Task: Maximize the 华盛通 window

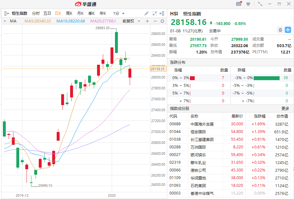Action: coord(279,4)
